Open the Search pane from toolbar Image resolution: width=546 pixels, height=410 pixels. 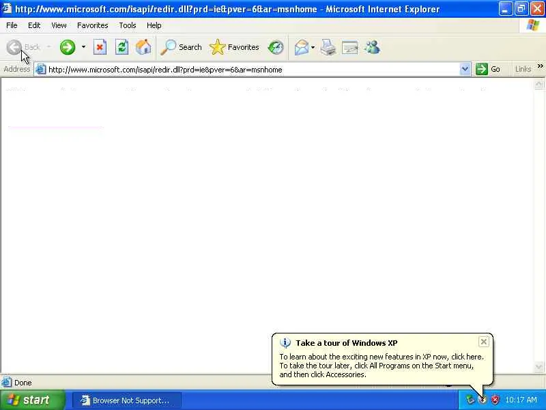[181, 47]
